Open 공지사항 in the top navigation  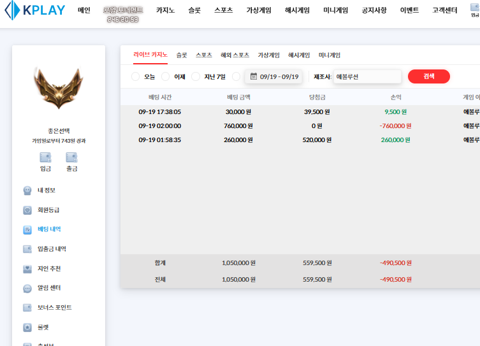374,10
